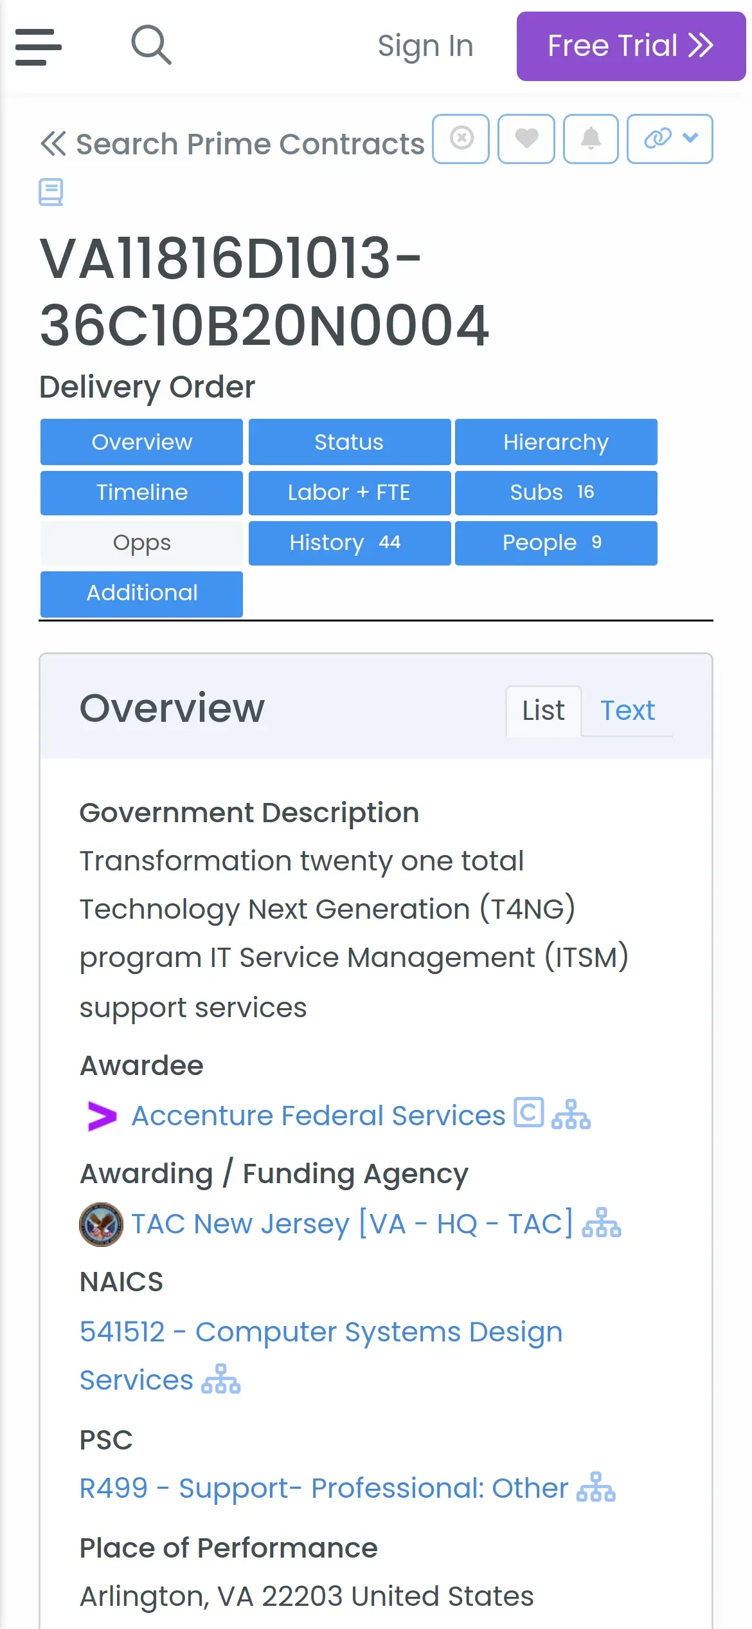Toggle the bell alert notification button
The image size is (752, 1629).
pyautogui.click(x=591, y=139)
